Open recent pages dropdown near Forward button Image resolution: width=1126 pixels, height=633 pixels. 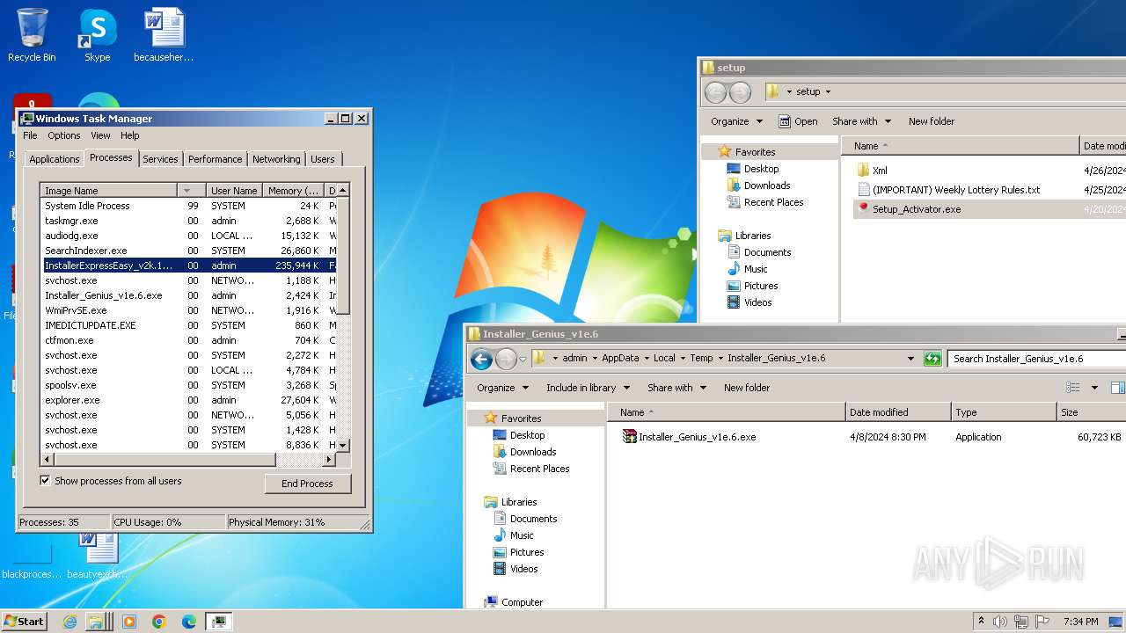click(x=523, y=359)
